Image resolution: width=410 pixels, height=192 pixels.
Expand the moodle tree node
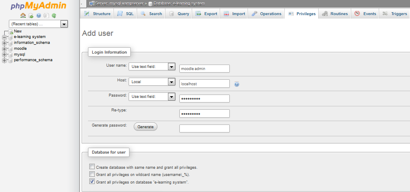coord(4,49)
